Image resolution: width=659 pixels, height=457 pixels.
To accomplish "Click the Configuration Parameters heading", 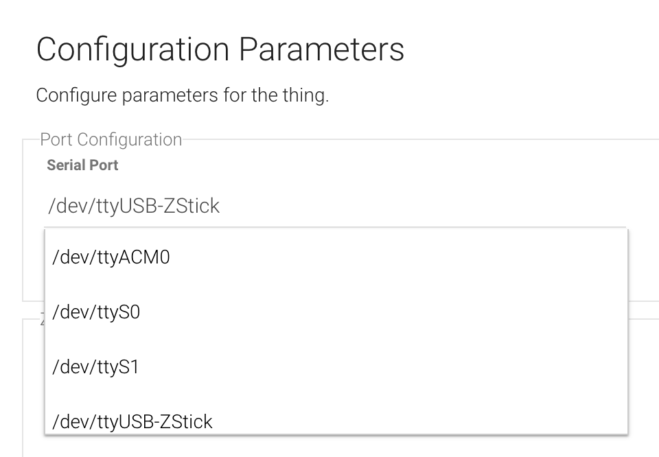I will point(220,50).
